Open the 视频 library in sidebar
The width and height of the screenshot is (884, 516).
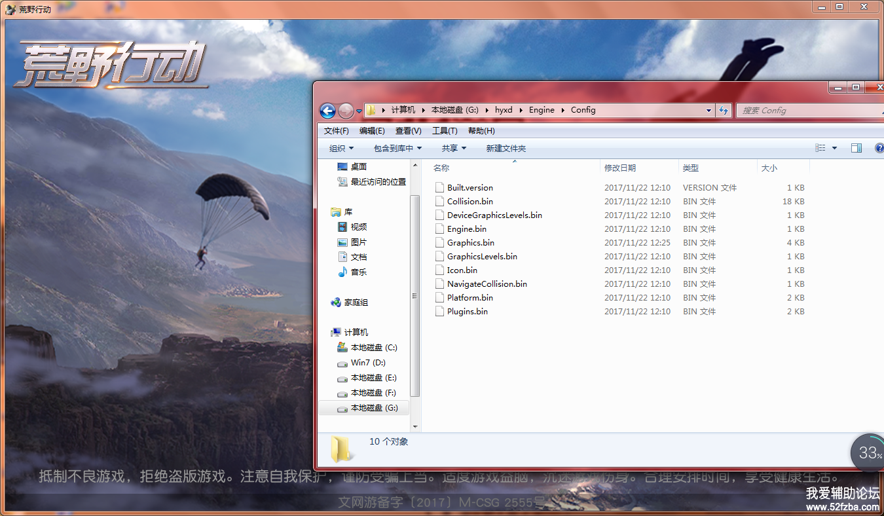coord(358,227)
